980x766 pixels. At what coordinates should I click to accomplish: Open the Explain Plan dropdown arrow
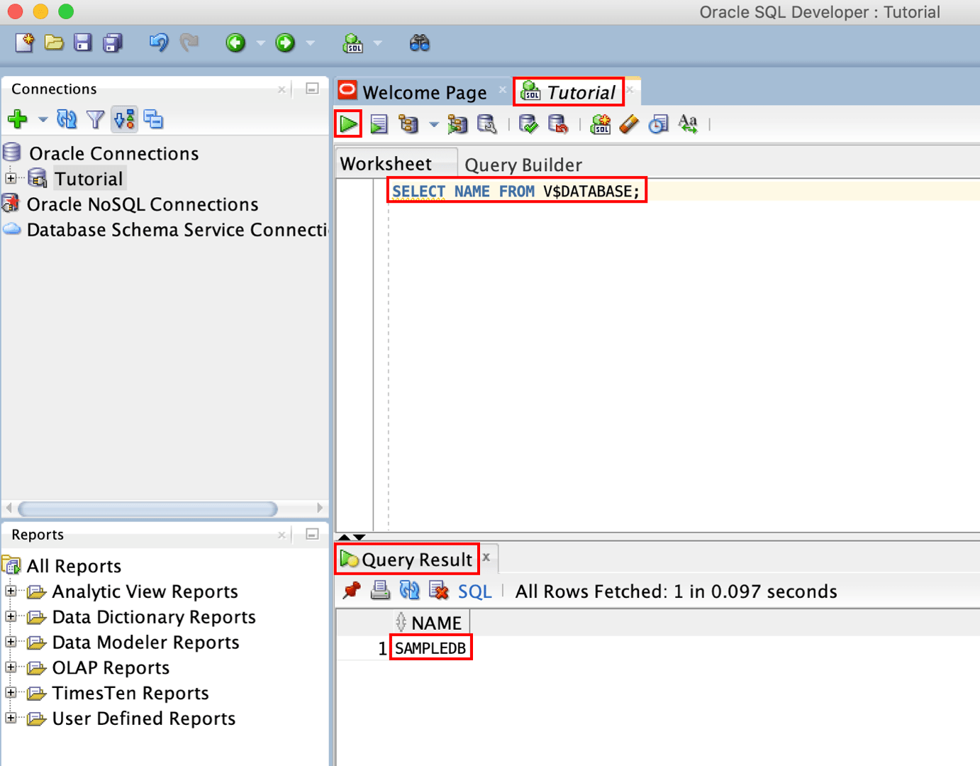pyautogui.click(x=434, y=124)
